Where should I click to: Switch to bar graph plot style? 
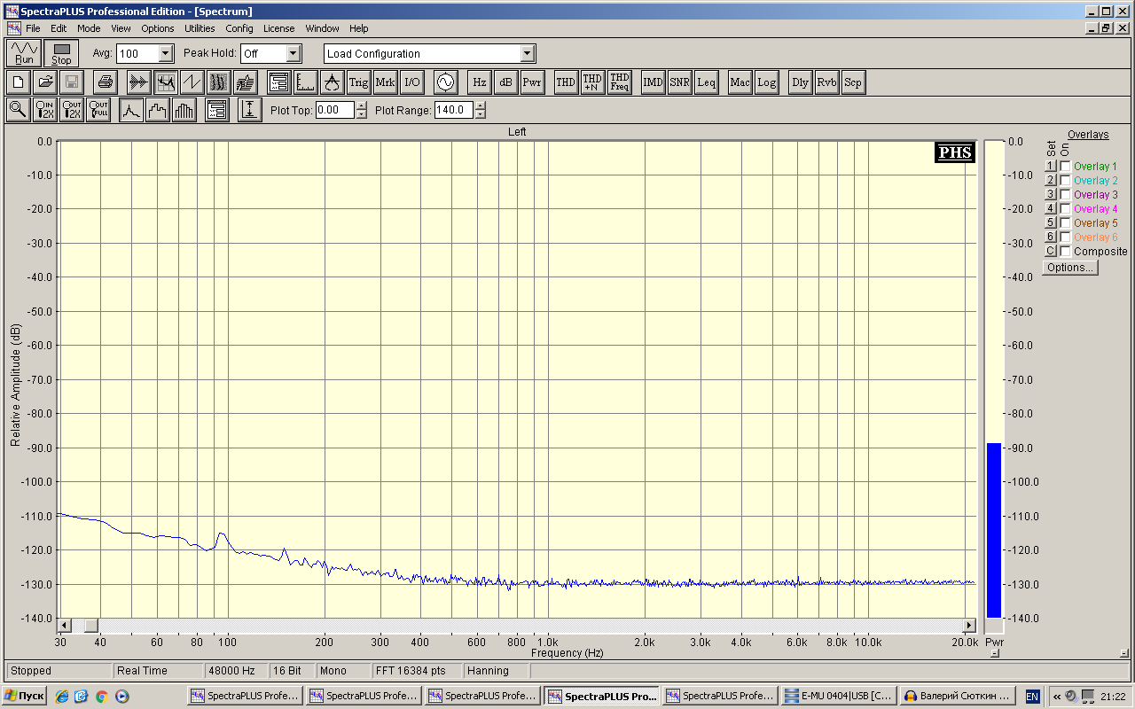pyautogui.click(x=184, y=110)
